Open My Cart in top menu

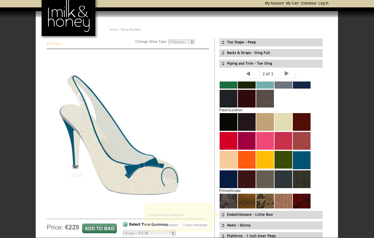292,3
